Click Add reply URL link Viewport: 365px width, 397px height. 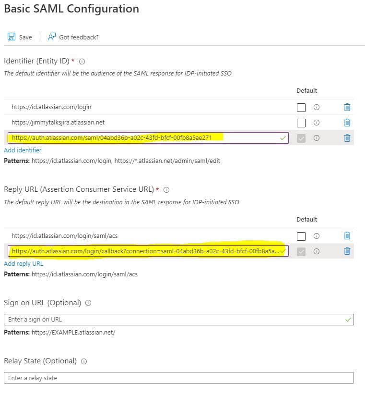pyautogui.click(x=24, y=263)
